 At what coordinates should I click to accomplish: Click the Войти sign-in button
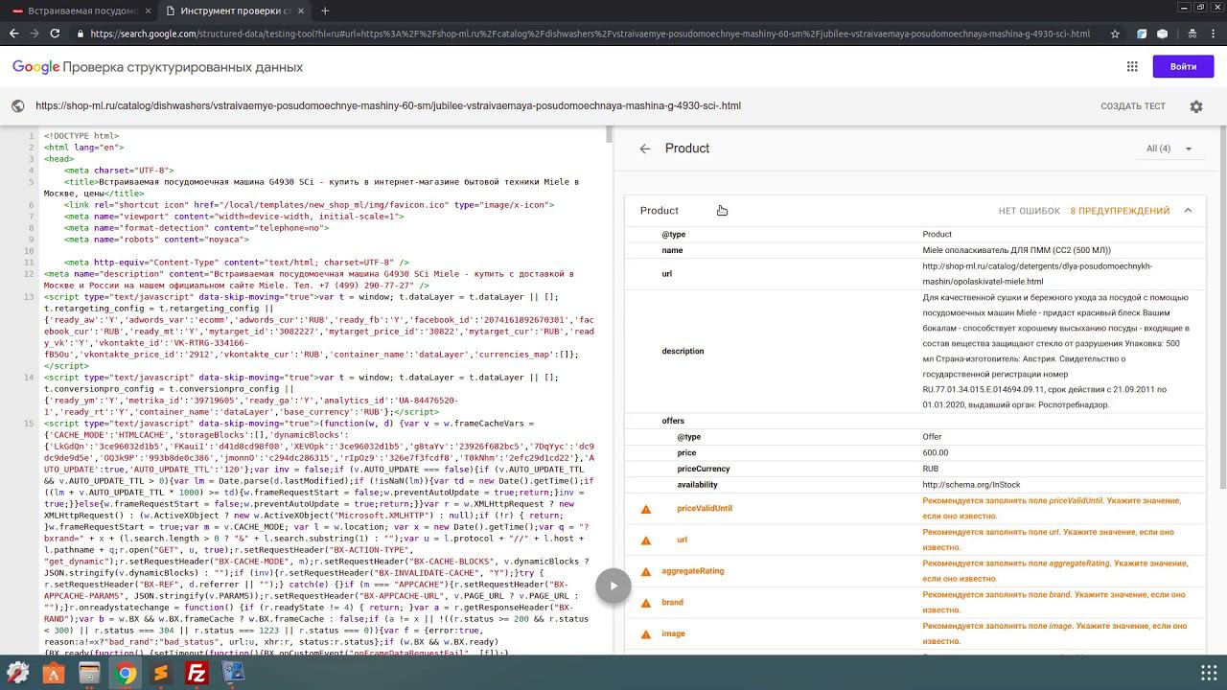1183,67
